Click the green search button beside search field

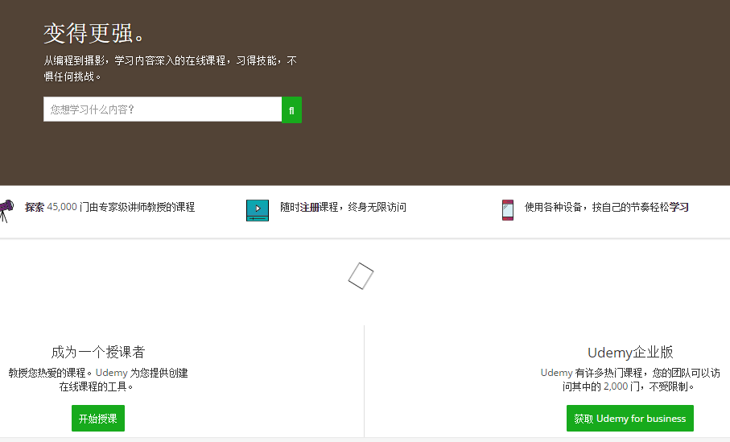[291, 110]
